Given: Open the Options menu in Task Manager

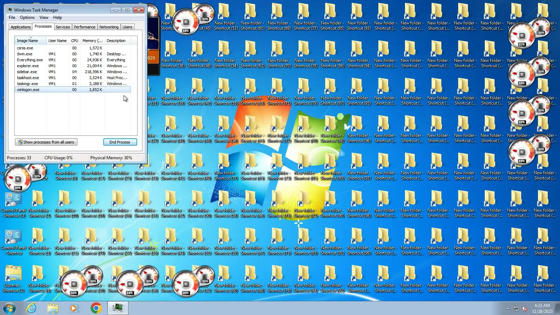Looking at the screenshot, I should [x=27, y=17].
